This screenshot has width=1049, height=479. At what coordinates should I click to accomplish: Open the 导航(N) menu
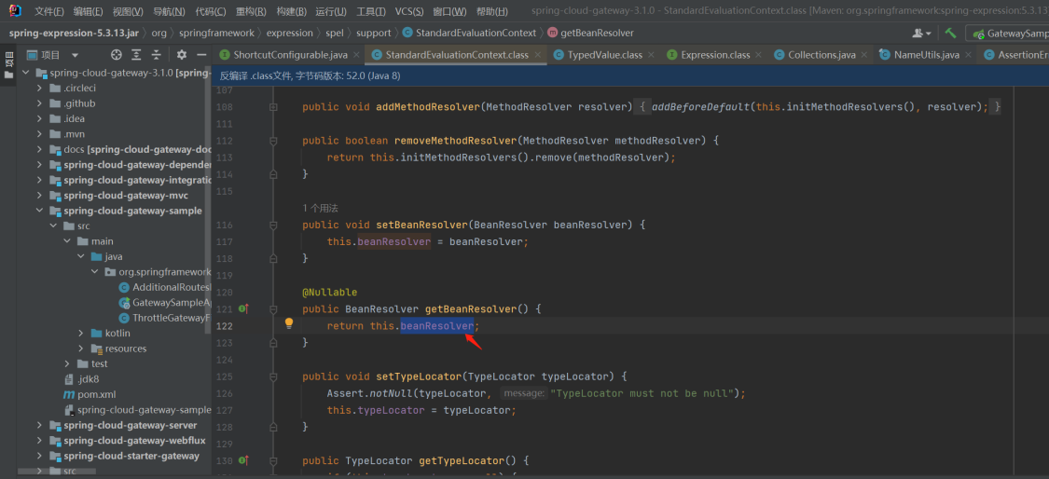coord(169,11)
